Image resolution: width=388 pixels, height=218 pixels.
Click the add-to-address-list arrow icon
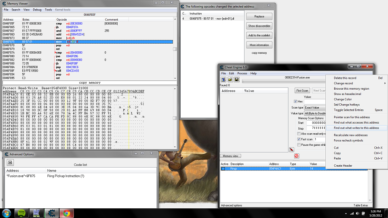tap(291, 149)
